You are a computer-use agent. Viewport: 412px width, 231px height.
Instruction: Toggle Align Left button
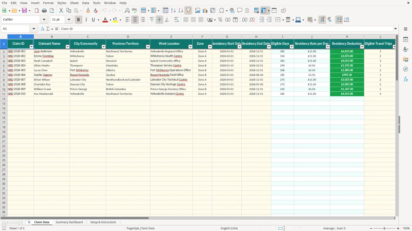(127, 20)
